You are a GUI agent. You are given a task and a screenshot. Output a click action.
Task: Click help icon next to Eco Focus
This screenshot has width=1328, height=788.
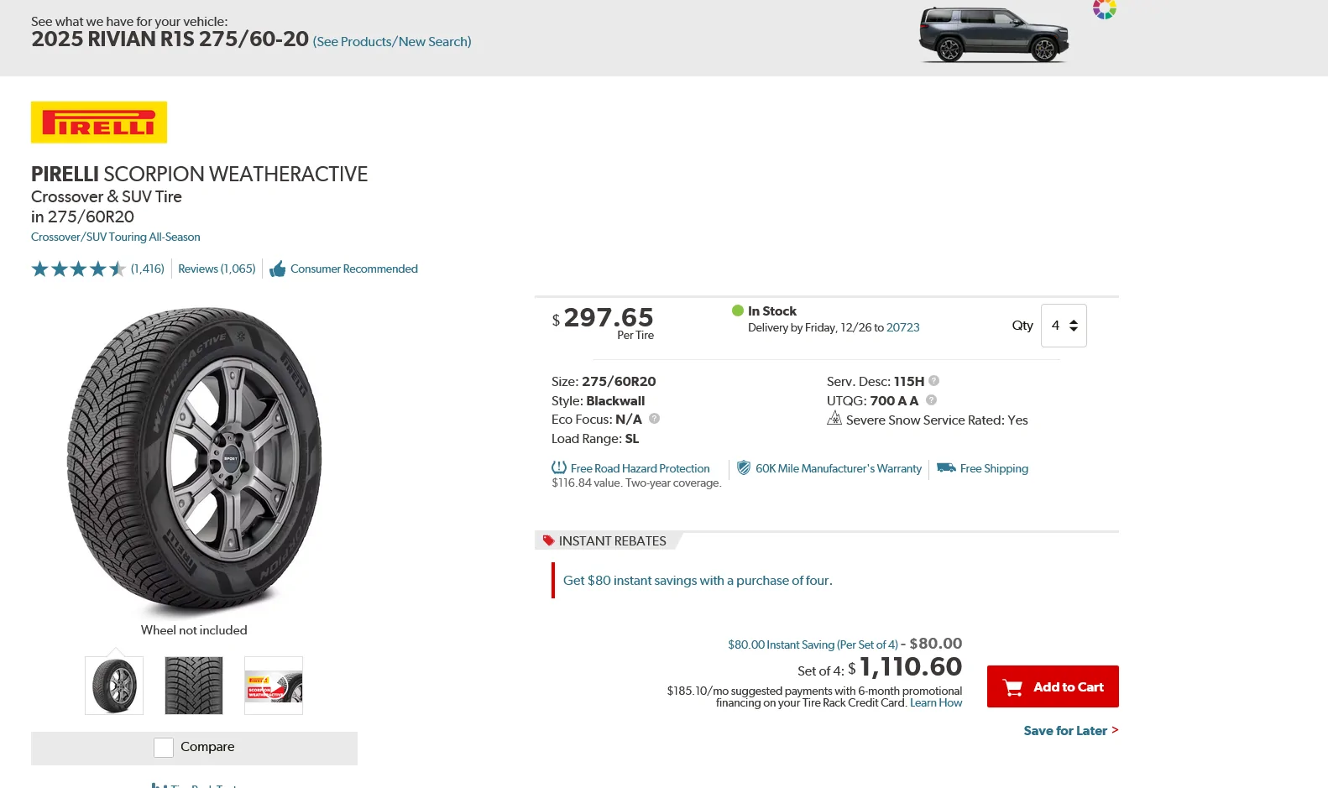pos(654,419)
